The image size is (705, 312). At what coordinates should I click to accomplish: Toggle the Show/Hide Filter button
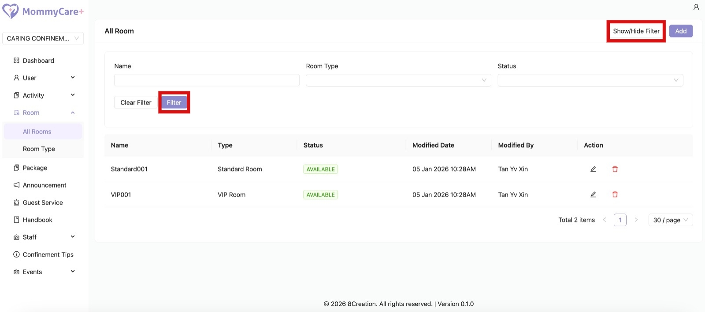[636, 31]
